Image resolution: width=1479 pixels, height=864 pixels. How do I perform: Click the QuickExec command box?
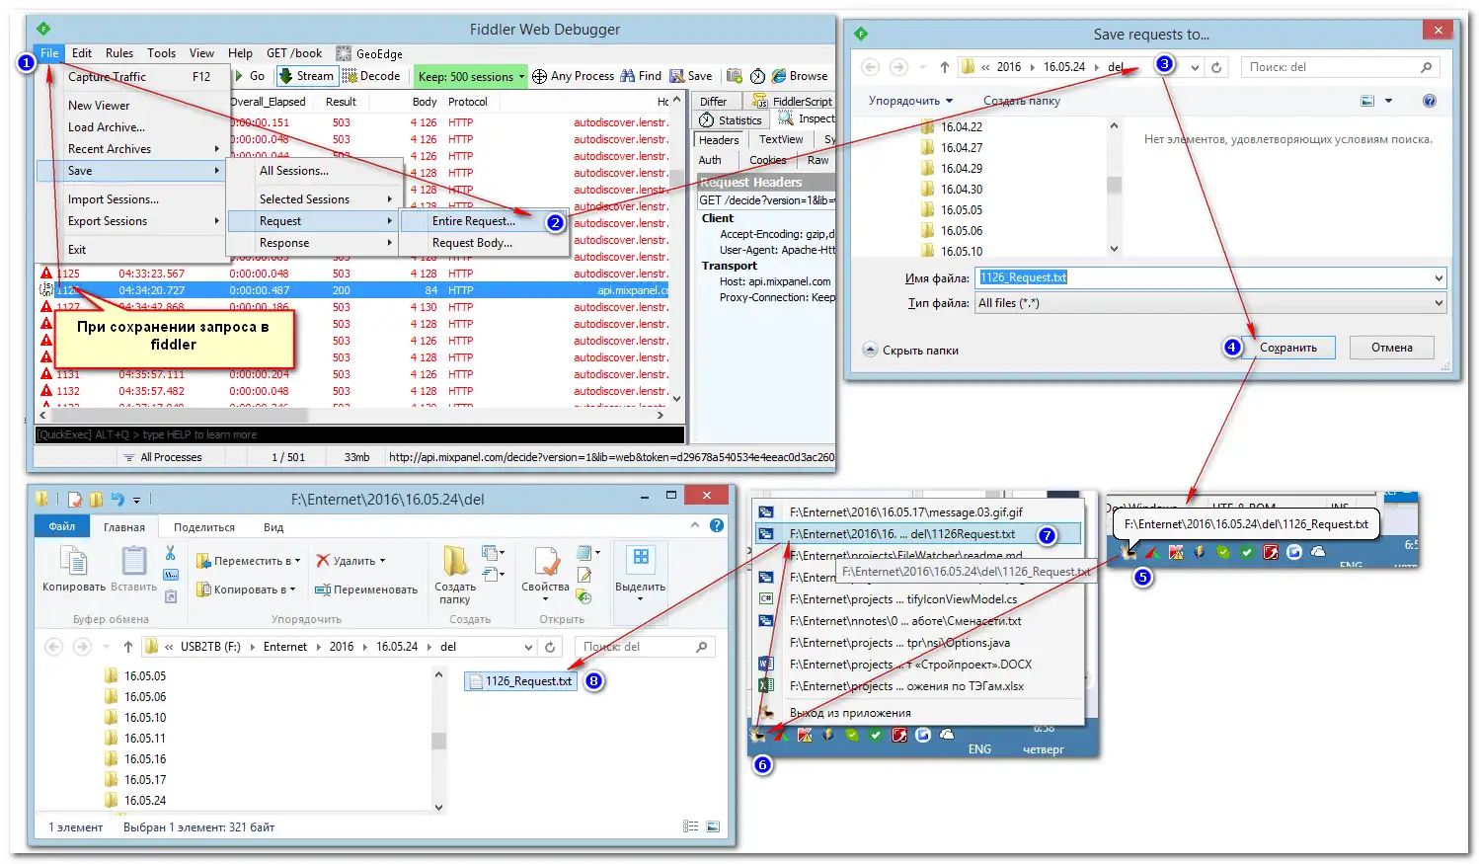(359, 434)
